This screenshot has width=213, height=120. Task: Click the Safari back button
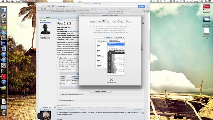point(39,6)
